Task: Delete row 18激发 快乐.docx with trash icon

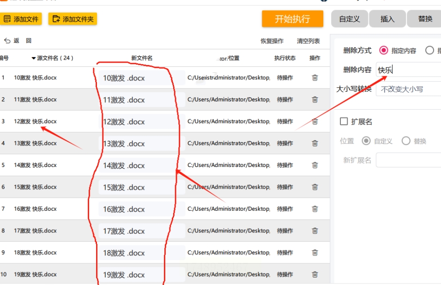Action: [315, 253]
